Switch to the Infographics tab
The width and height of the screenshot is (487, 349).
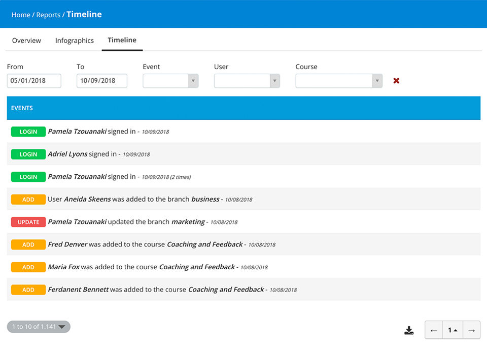[75, 41]
